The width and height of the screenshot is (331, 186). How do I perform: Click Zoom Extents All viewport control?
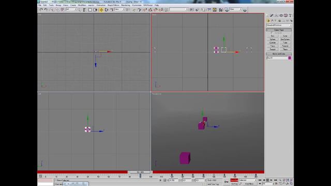click(x=291, y=180)
